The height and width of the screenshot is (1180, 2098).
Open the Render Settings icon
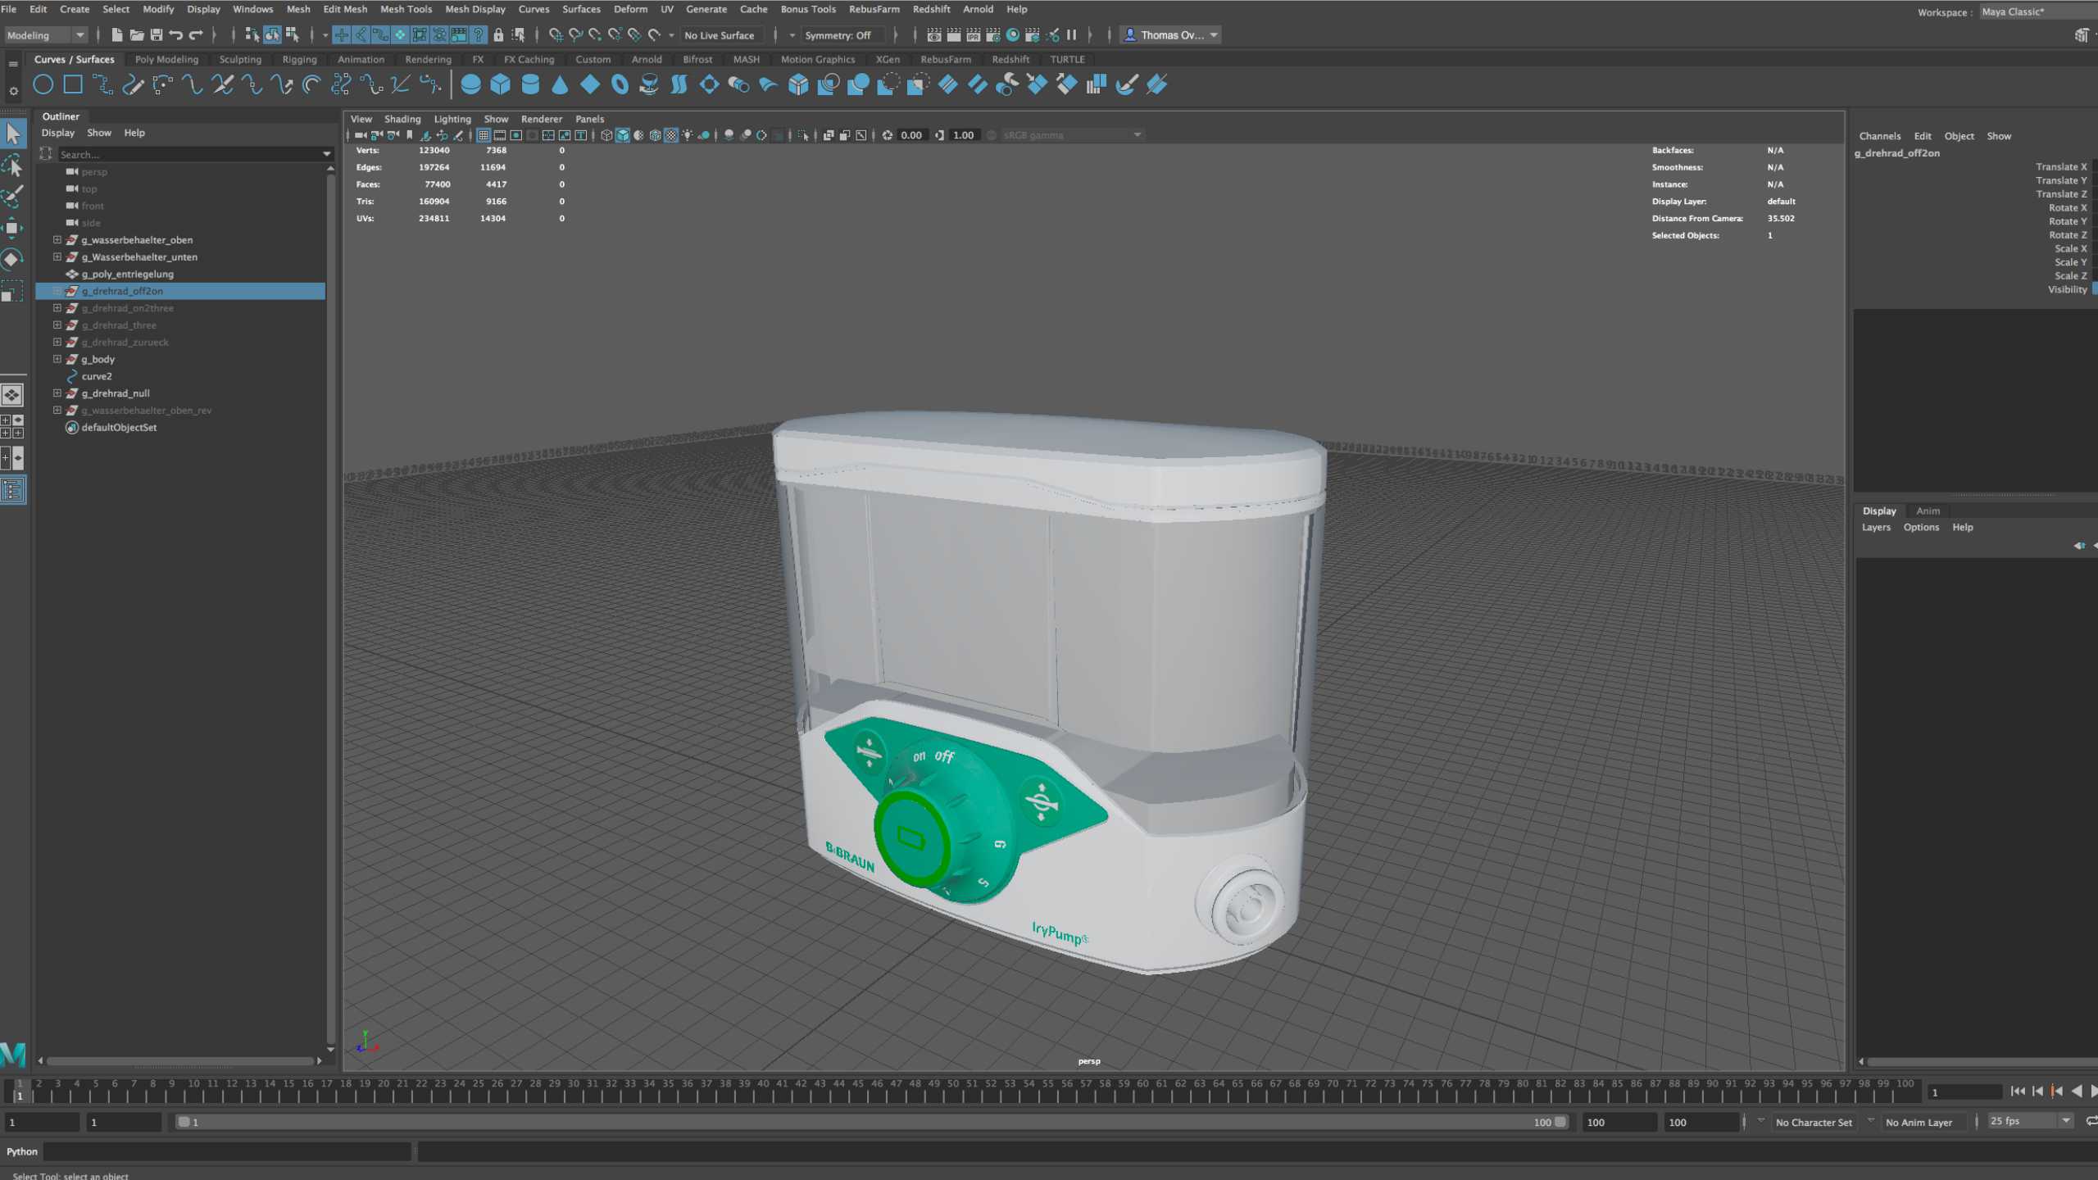click(x=993, y=35)
